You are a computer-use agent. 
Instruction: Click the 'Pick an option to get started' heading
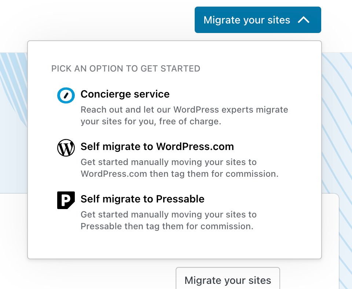126,69
